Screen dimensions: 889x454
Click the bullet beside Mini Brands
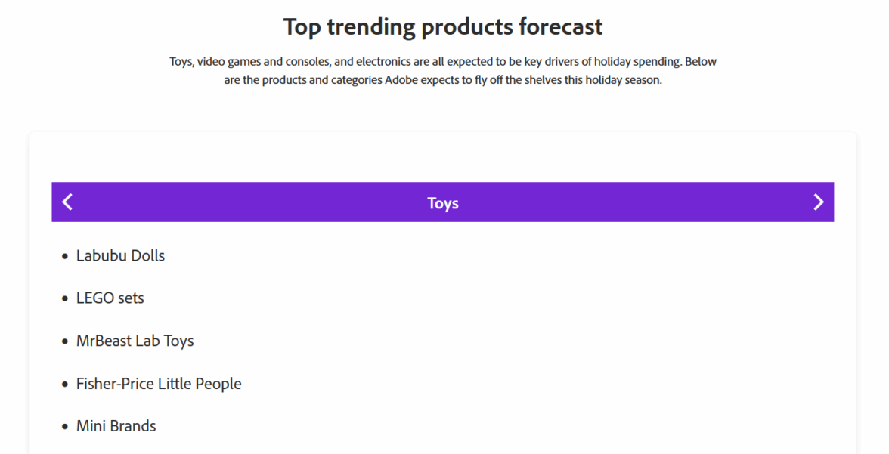(65, 428)
